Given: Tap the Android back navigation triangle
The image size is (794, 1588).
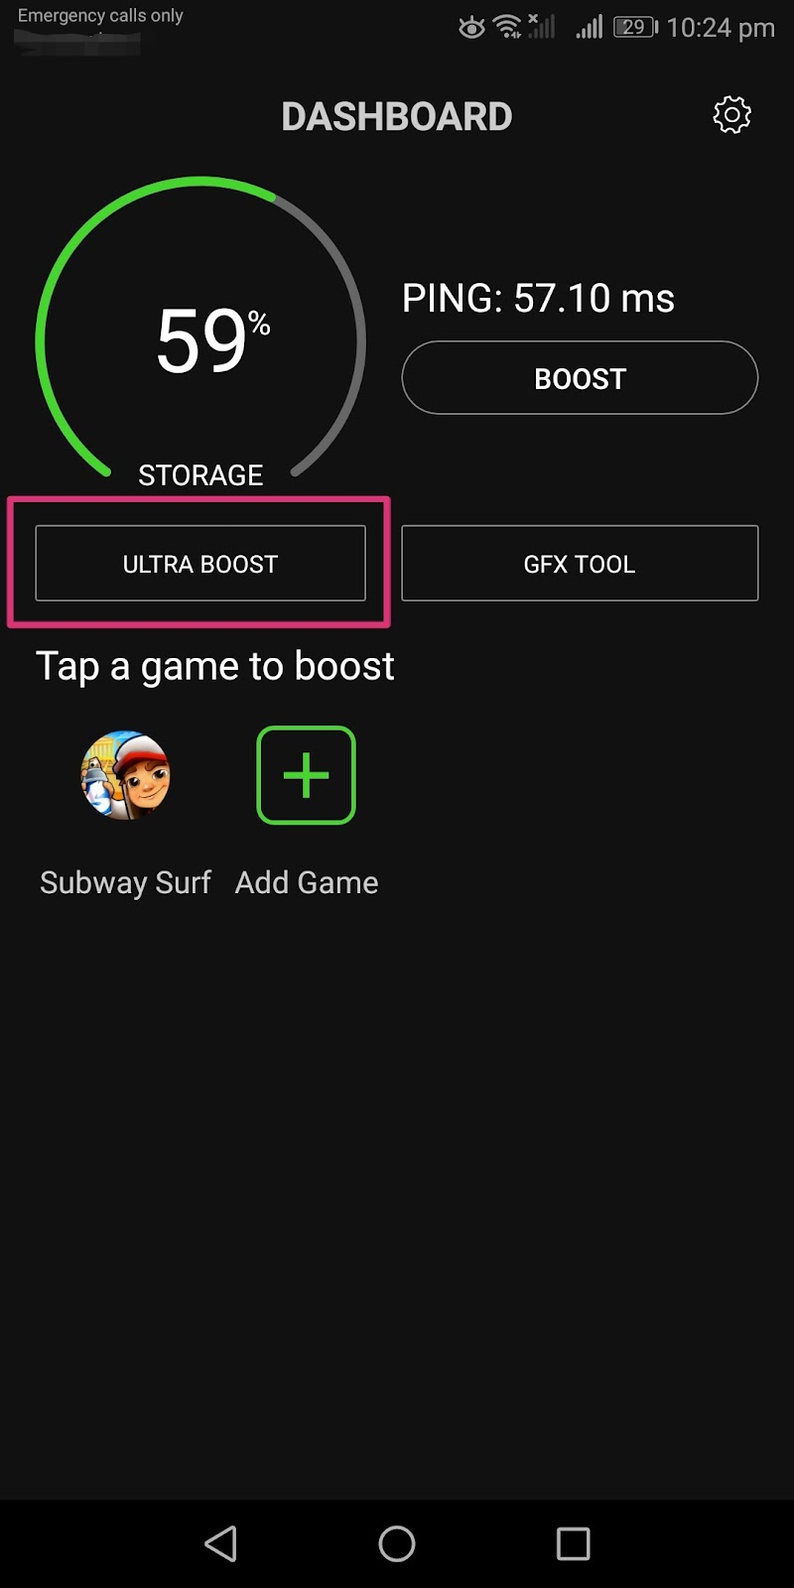Looking at the screenshot, I should [x=220, y=1543].
